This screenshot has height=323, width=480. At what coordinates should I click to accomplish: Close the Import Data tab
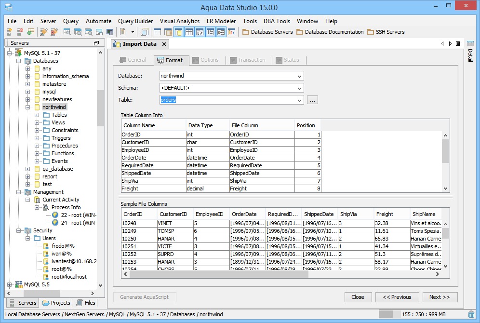(x=164, y=44)
